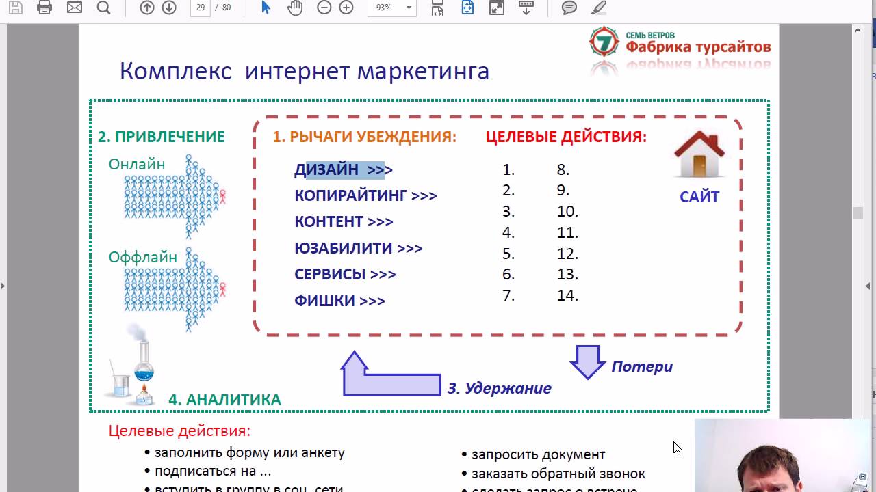Click the КОНТЕНТ >>> line

click(x=344, y=221)
